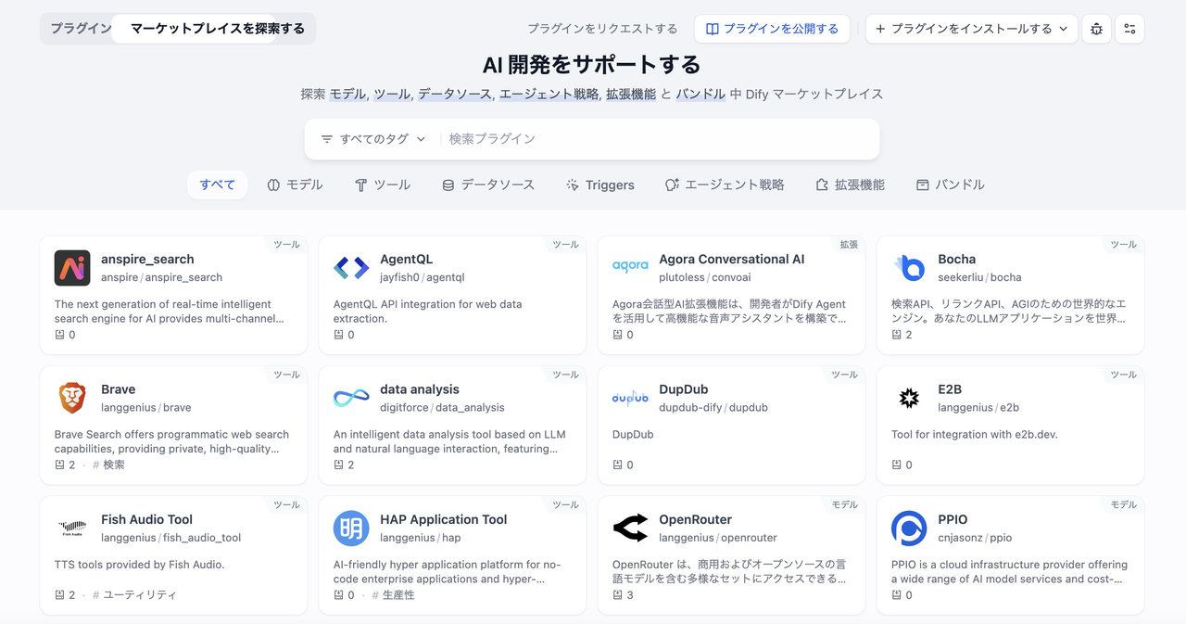This screenshot has width=1186, height=624.
Task: Open the data analysis card title
Action: click(420, 389)
